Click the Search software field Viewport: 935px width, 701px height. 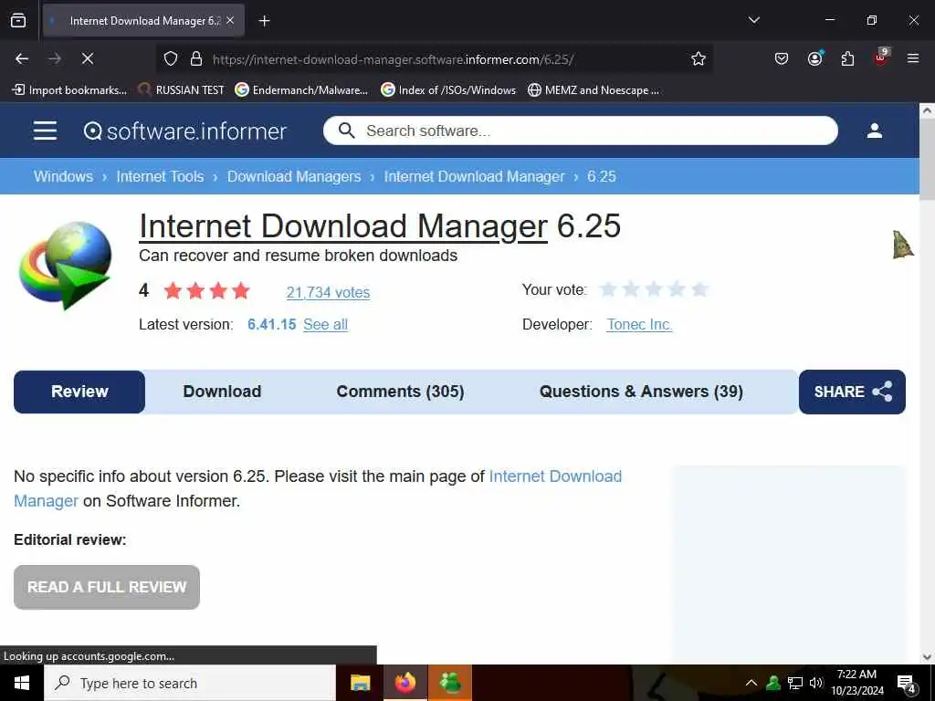coord(580,131)
